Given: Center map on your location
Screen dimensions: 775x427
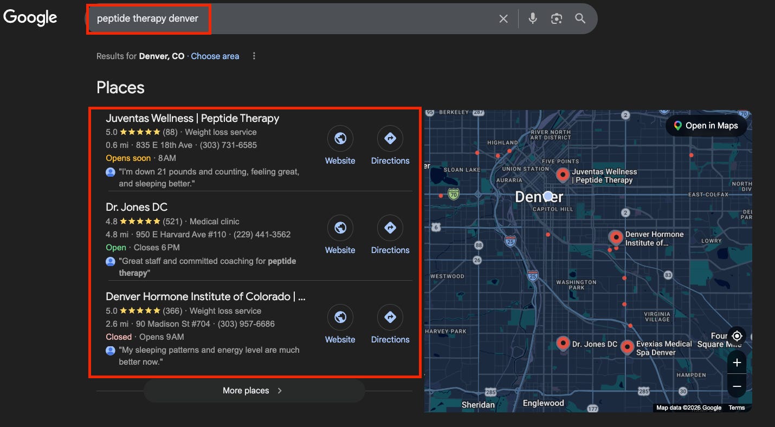Looking at the screenshot, I should click(x=737, y=336).
